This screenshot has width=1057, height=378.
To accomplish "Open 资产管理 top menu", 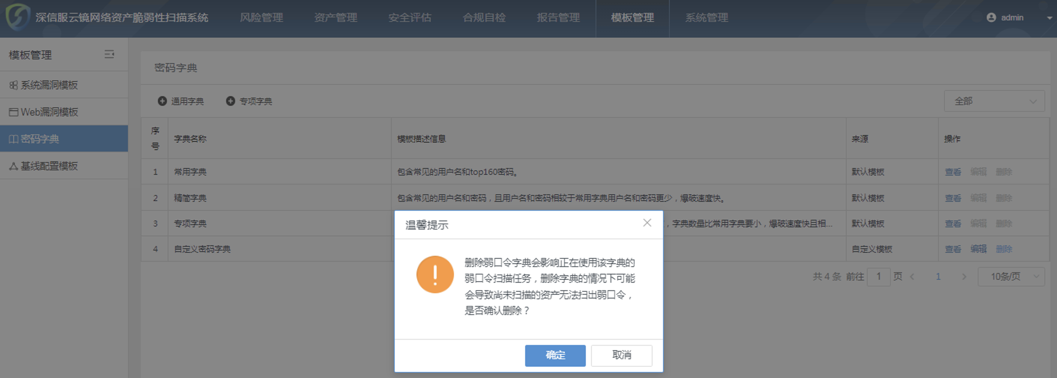I will tap(335, 18).
